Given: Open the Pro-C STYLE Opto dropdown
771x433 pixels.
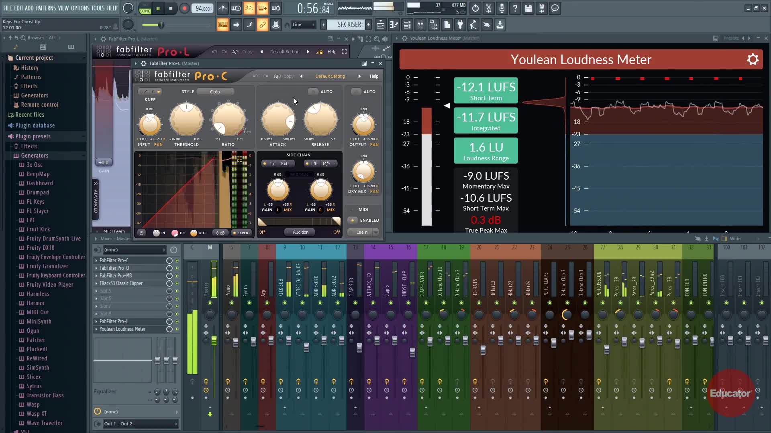Looking at the screenshot, I should click(215, 92).
